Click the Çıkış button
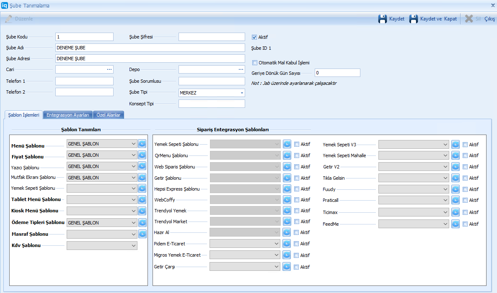This screenshot has height=293, width=497. pyautogui.click(x=489, y=19)
